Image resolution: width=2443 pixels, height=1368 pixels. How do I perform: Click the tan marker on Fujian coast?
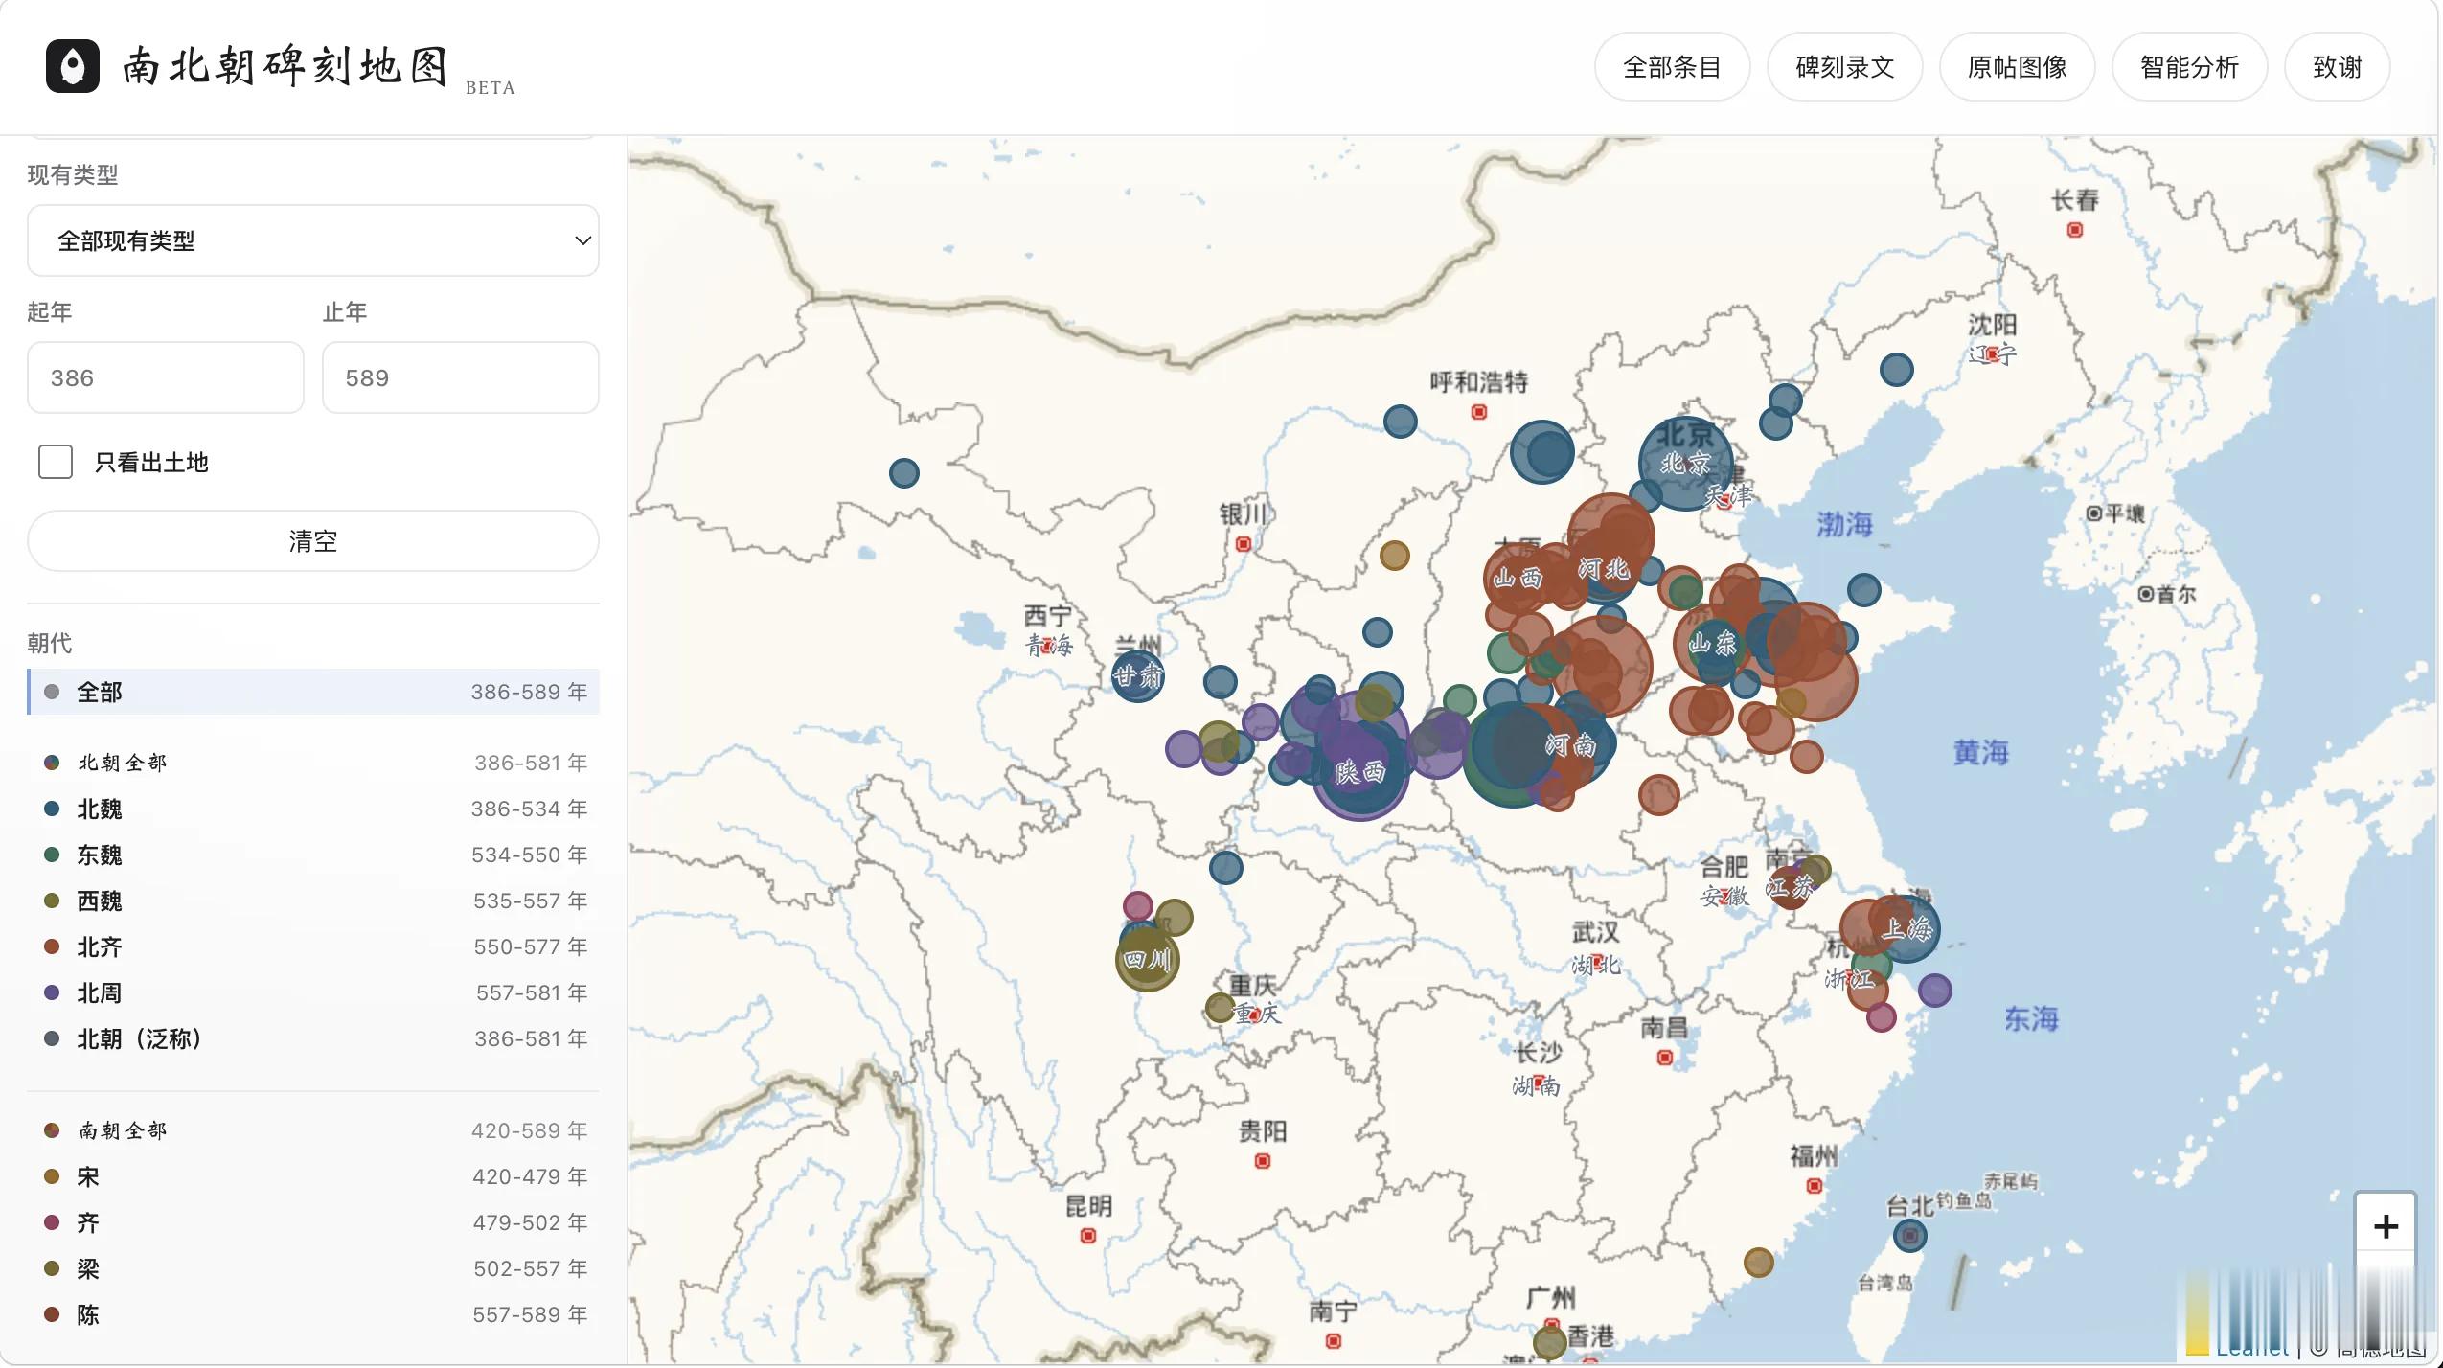coord(1758,1263)
